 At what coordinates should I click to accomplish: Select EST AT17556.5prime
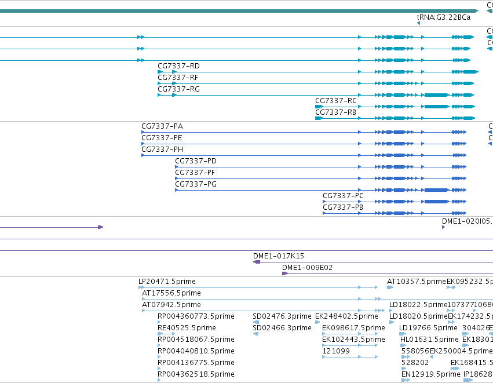[171, 293]
